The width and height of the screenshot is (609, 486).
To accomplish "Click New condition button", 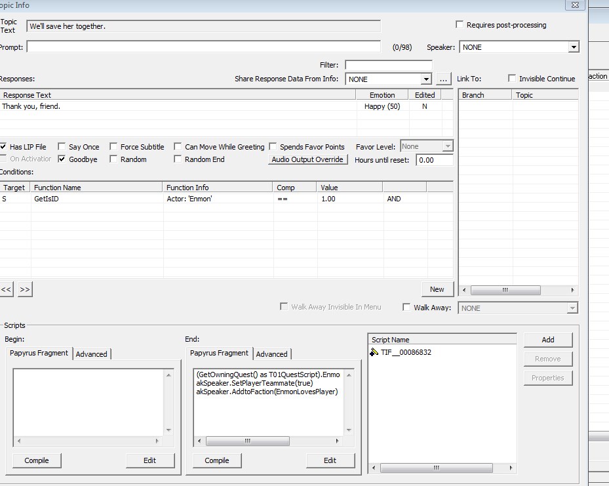I will coord(437,289).
